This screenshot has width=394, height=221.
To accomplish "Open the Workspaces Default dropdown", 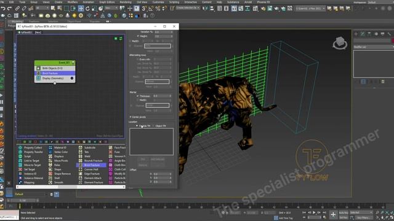I will coord(380,2).
